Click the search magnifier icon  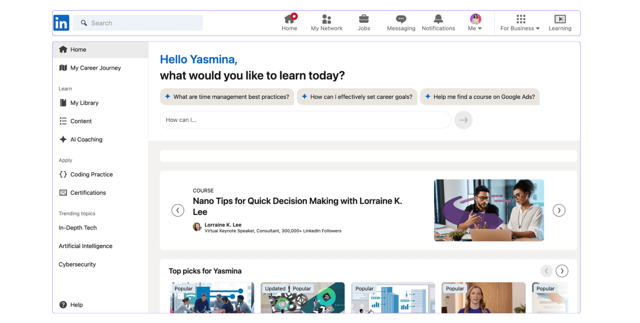(84, 23)
